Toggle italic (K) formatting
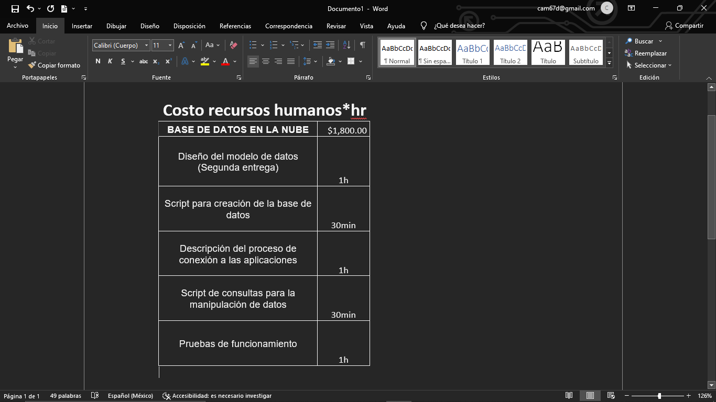 (110, 61)
